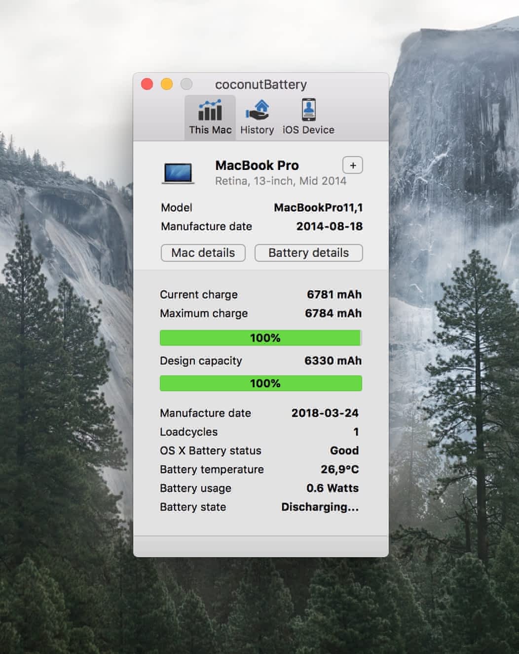Select the 'Retina, 13-inch, Mid 2014' subtitle
The image size is (519, 654).
click(281, 181)
